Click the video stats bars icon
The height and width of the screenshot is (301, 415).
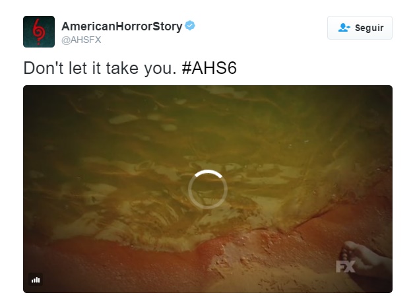[36, 280]
